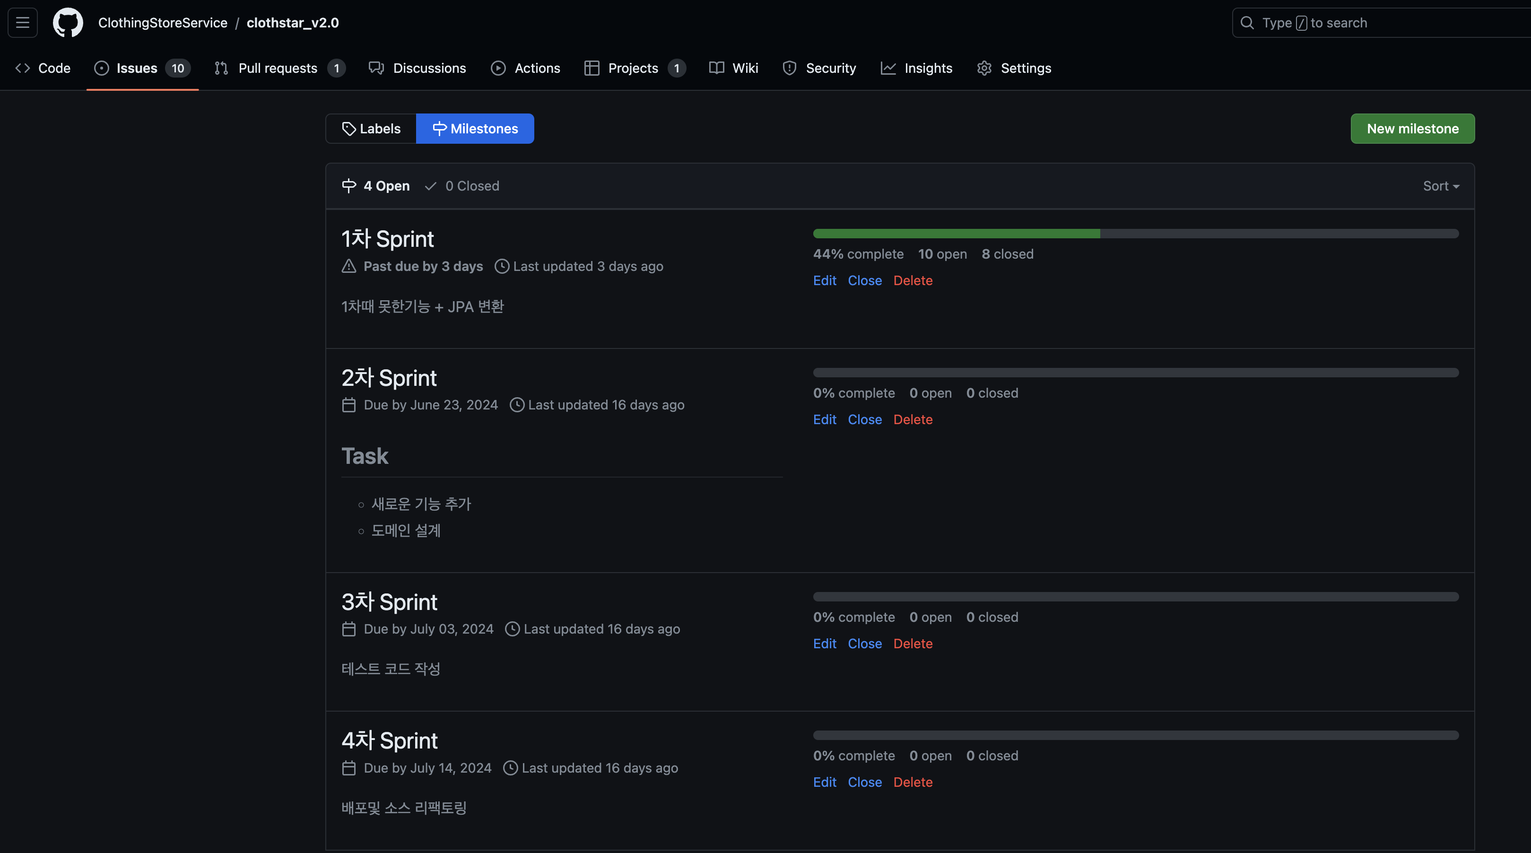The width and height of the screenshot is (1531, 853).
Task: Open the 3차 Sprint milestone title
Action: coord(389,602)
